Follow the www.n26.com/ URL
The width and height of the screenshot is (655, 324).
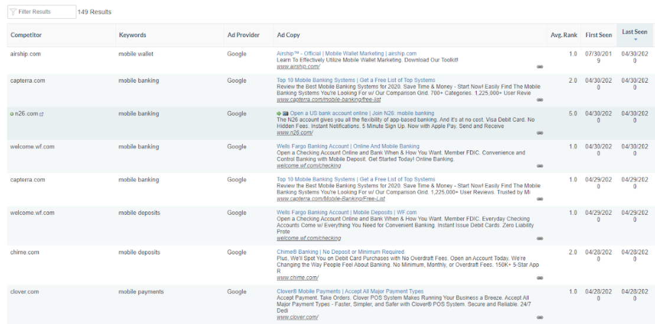click(295, 133)
